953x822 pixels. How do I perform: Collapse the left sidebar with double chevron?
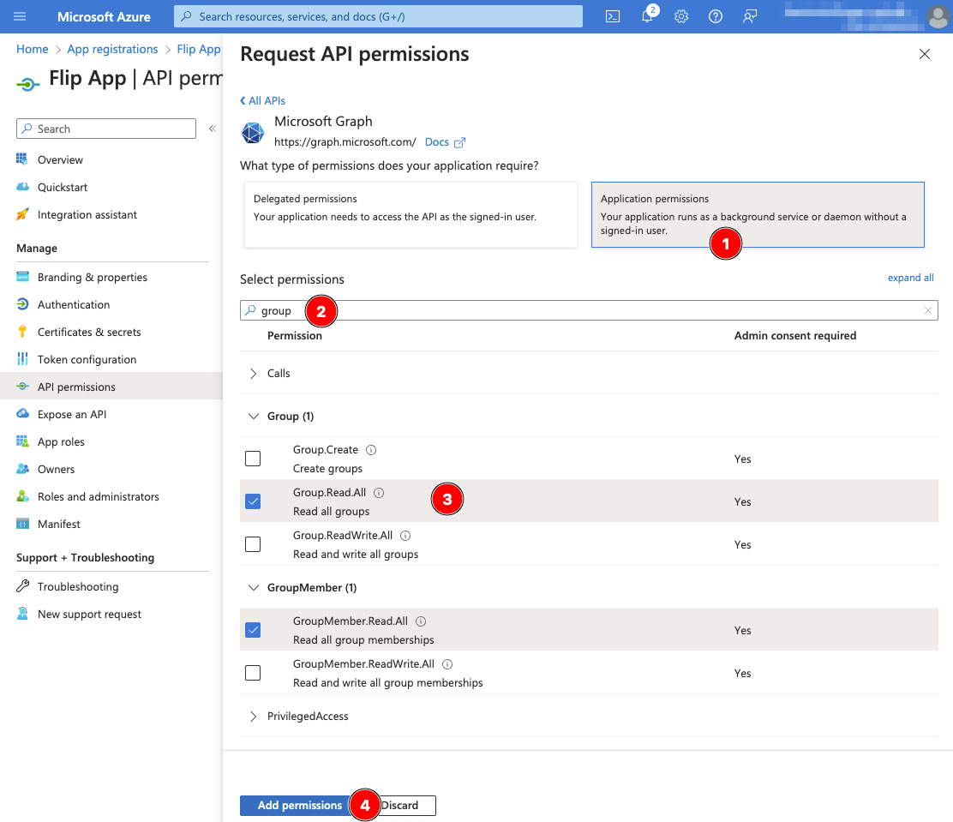(213, 129)
